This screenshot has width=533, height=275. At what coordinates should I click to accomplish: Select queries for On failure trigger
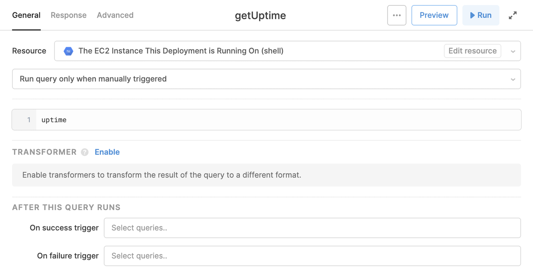(312, 256)
